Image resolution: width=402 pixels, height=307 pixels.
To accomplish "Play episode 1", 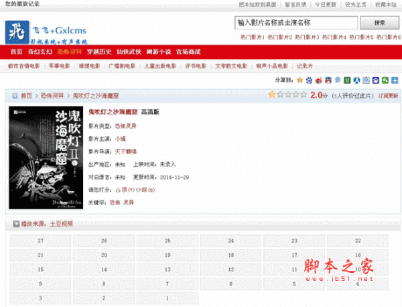I will (167, 298).
